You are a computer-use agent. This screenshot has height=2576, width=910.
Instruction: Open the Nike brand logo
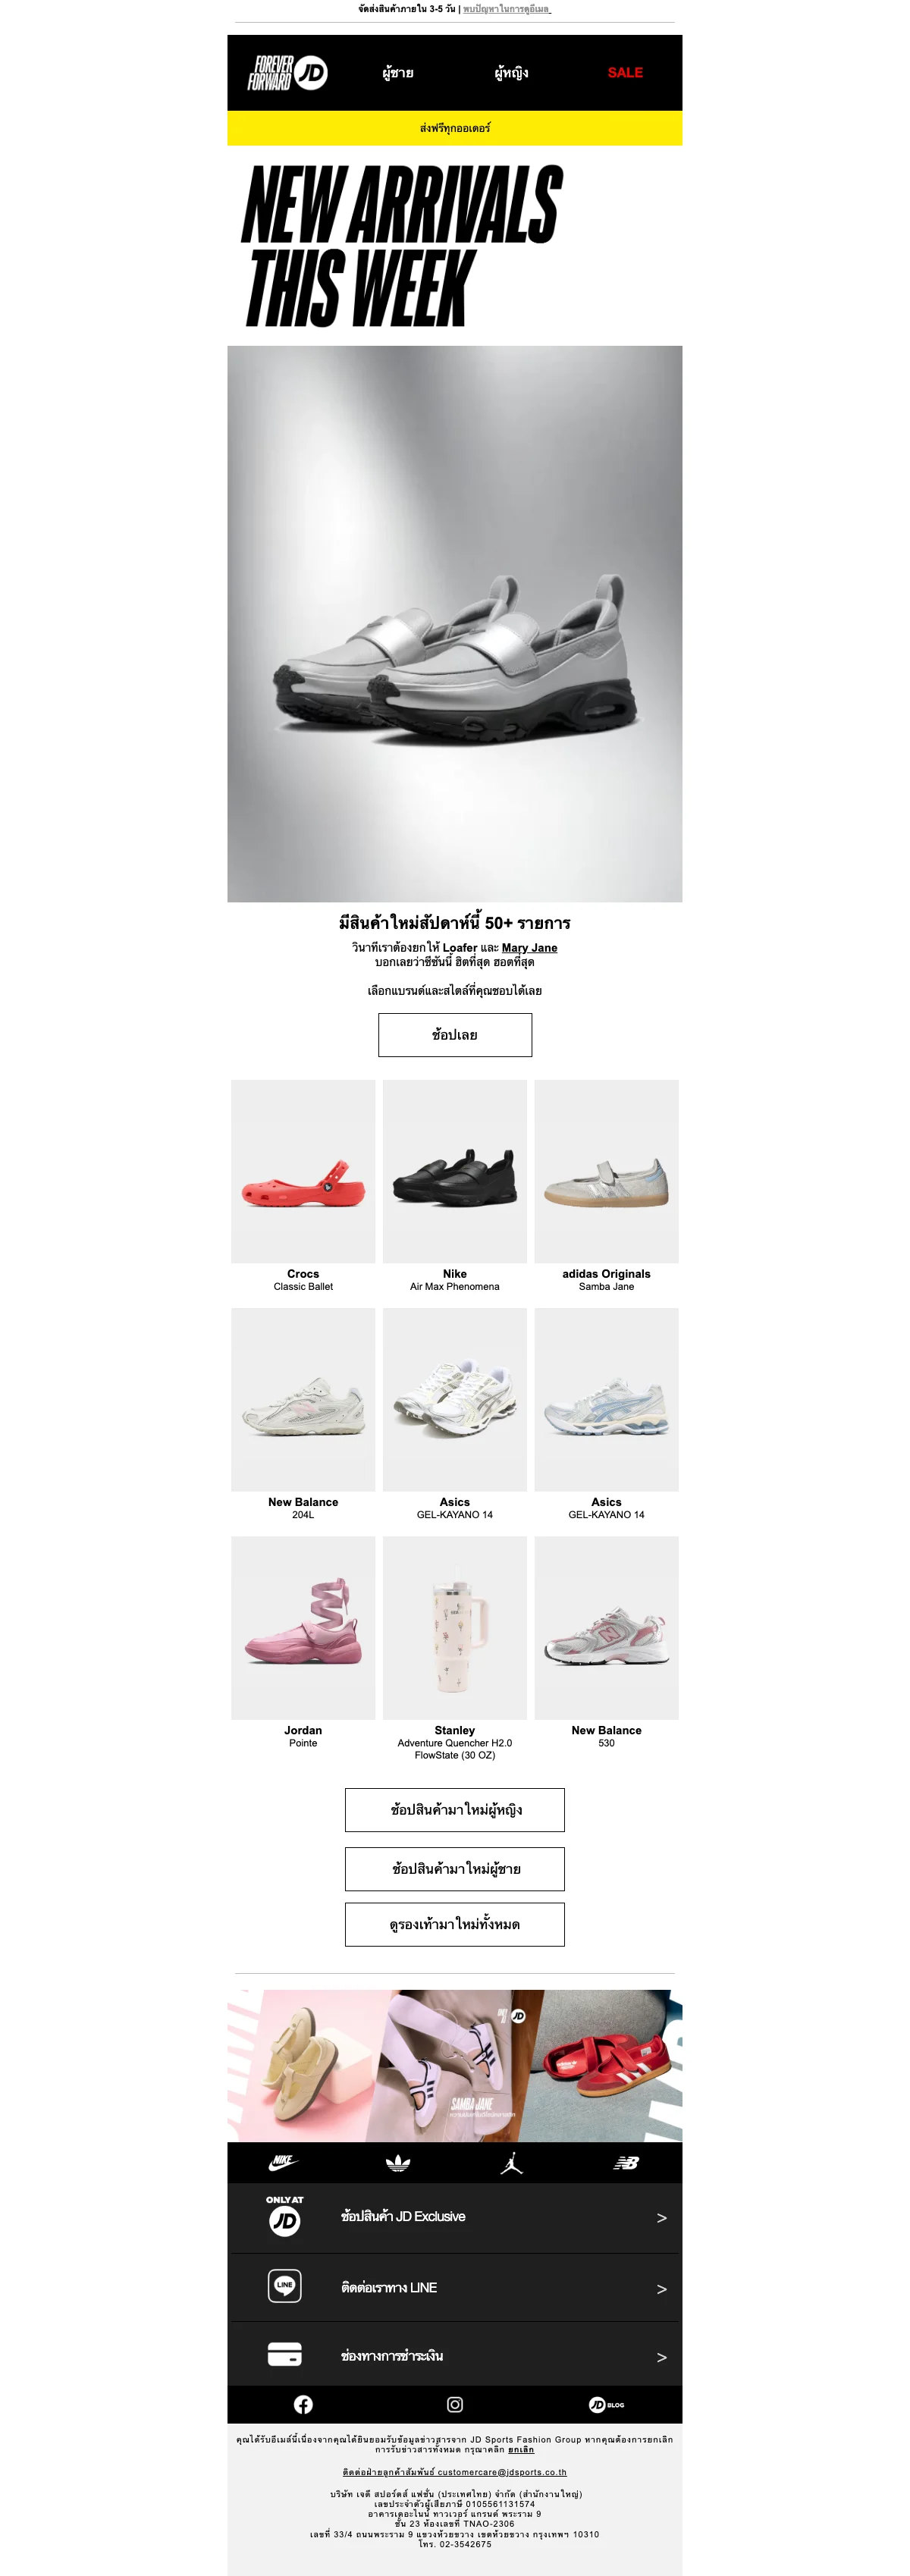284,2162
